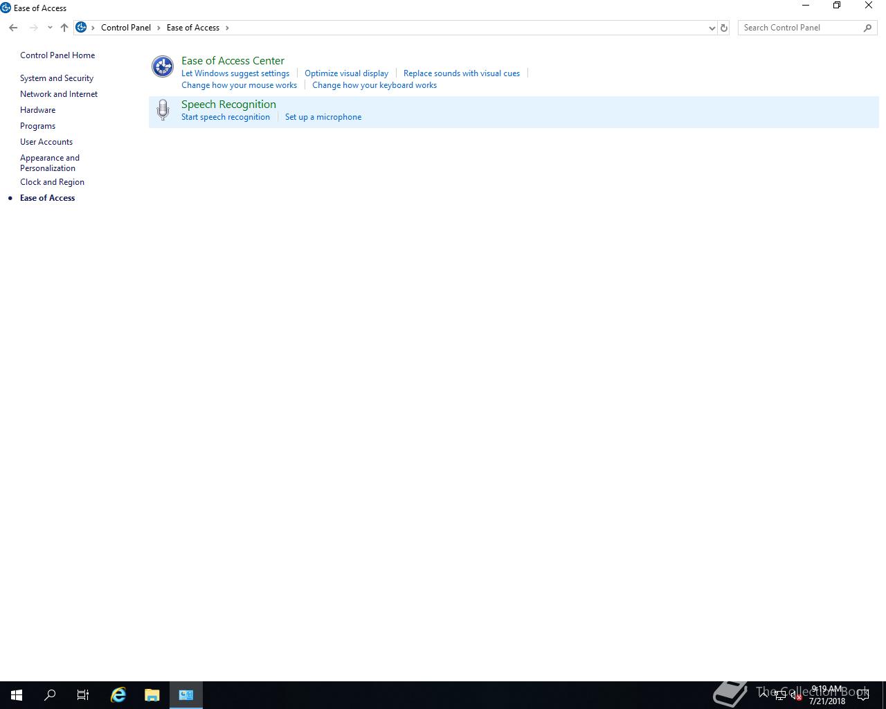
Task: Open Optimize visual display link
Action: pos(346,73)
